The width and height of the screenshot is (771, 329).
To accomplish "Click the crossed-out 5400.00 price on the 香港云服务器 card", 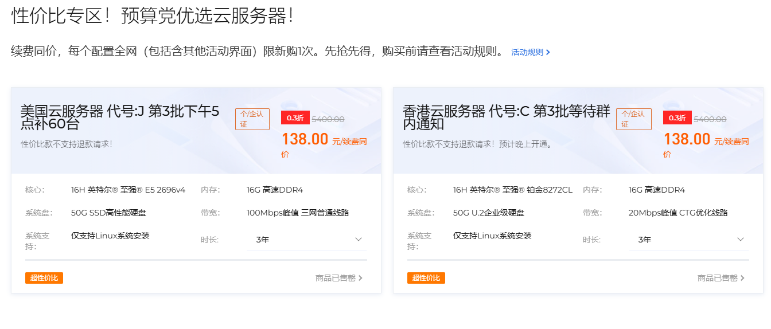I will click(710, 119).
